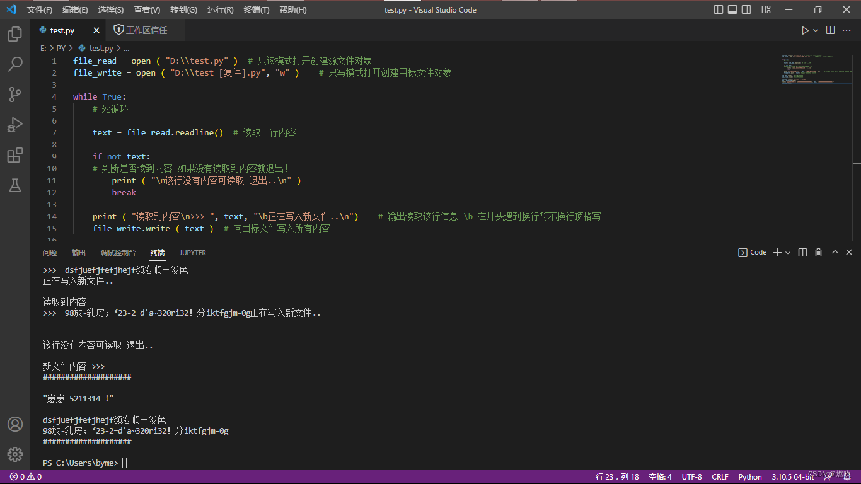Toggle secondary side bar layout button
Image resolution: width=861 pixels, height=484 pixels.
click(746, 9)
